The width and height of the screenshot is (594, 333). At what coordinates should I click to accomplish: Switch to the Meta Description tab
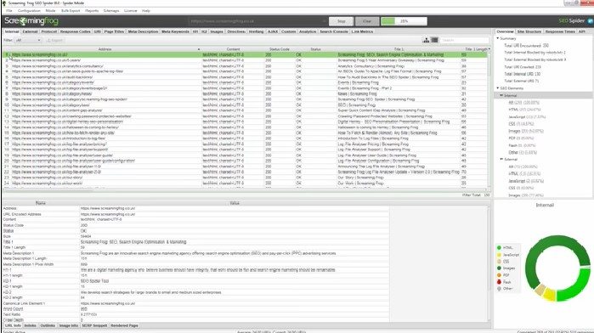143,31
